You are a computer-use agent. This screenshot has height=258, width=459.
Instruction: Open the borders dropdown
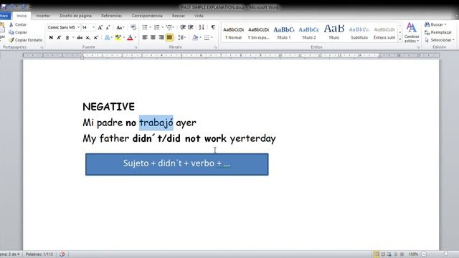tap(212, 37)
